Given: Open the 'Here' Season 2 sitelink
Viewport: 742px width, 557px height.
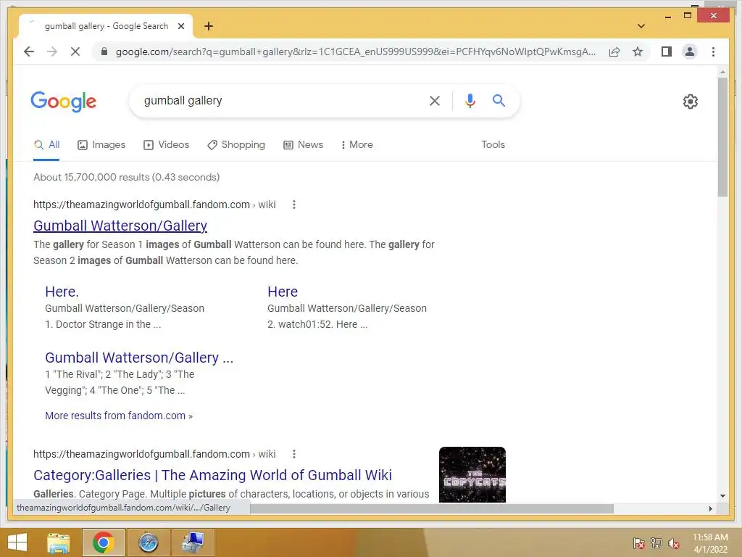Looking at the screenshot, I should click(283, 292).
